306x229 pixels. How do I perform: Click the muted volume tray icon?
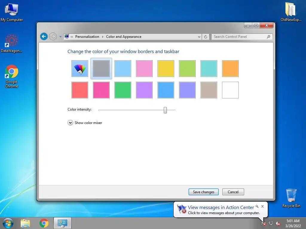278,223
